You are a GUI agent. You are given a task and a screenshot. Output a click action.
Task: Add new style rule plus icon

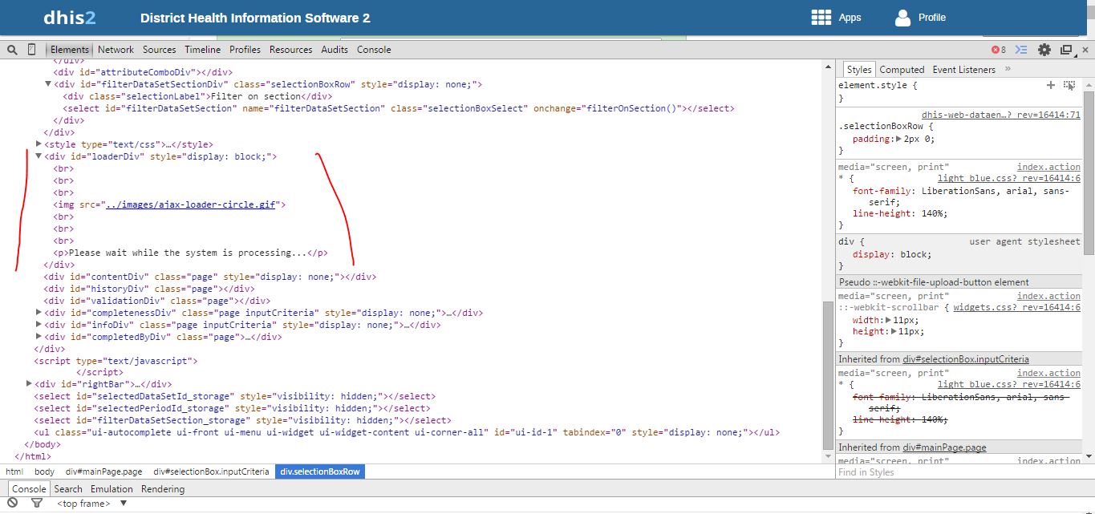pyautogui.click(x=1051, y=85)
